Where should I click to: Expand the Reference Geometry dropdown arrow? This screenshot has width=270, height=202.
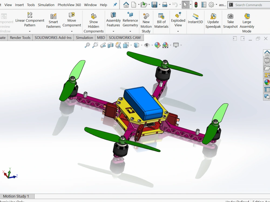130,31
